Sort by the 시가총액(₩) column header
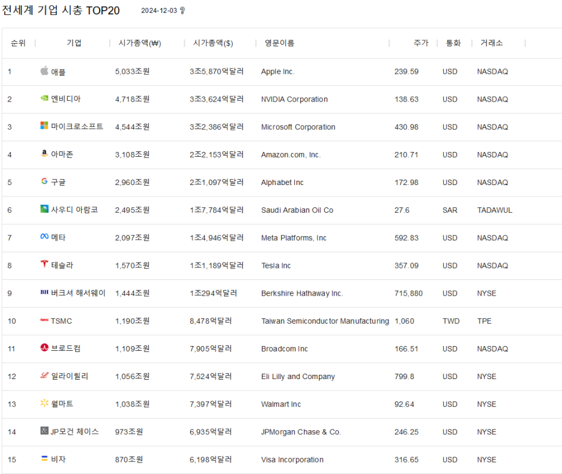Screen dimensions: 562x474 tap(140, 43)
